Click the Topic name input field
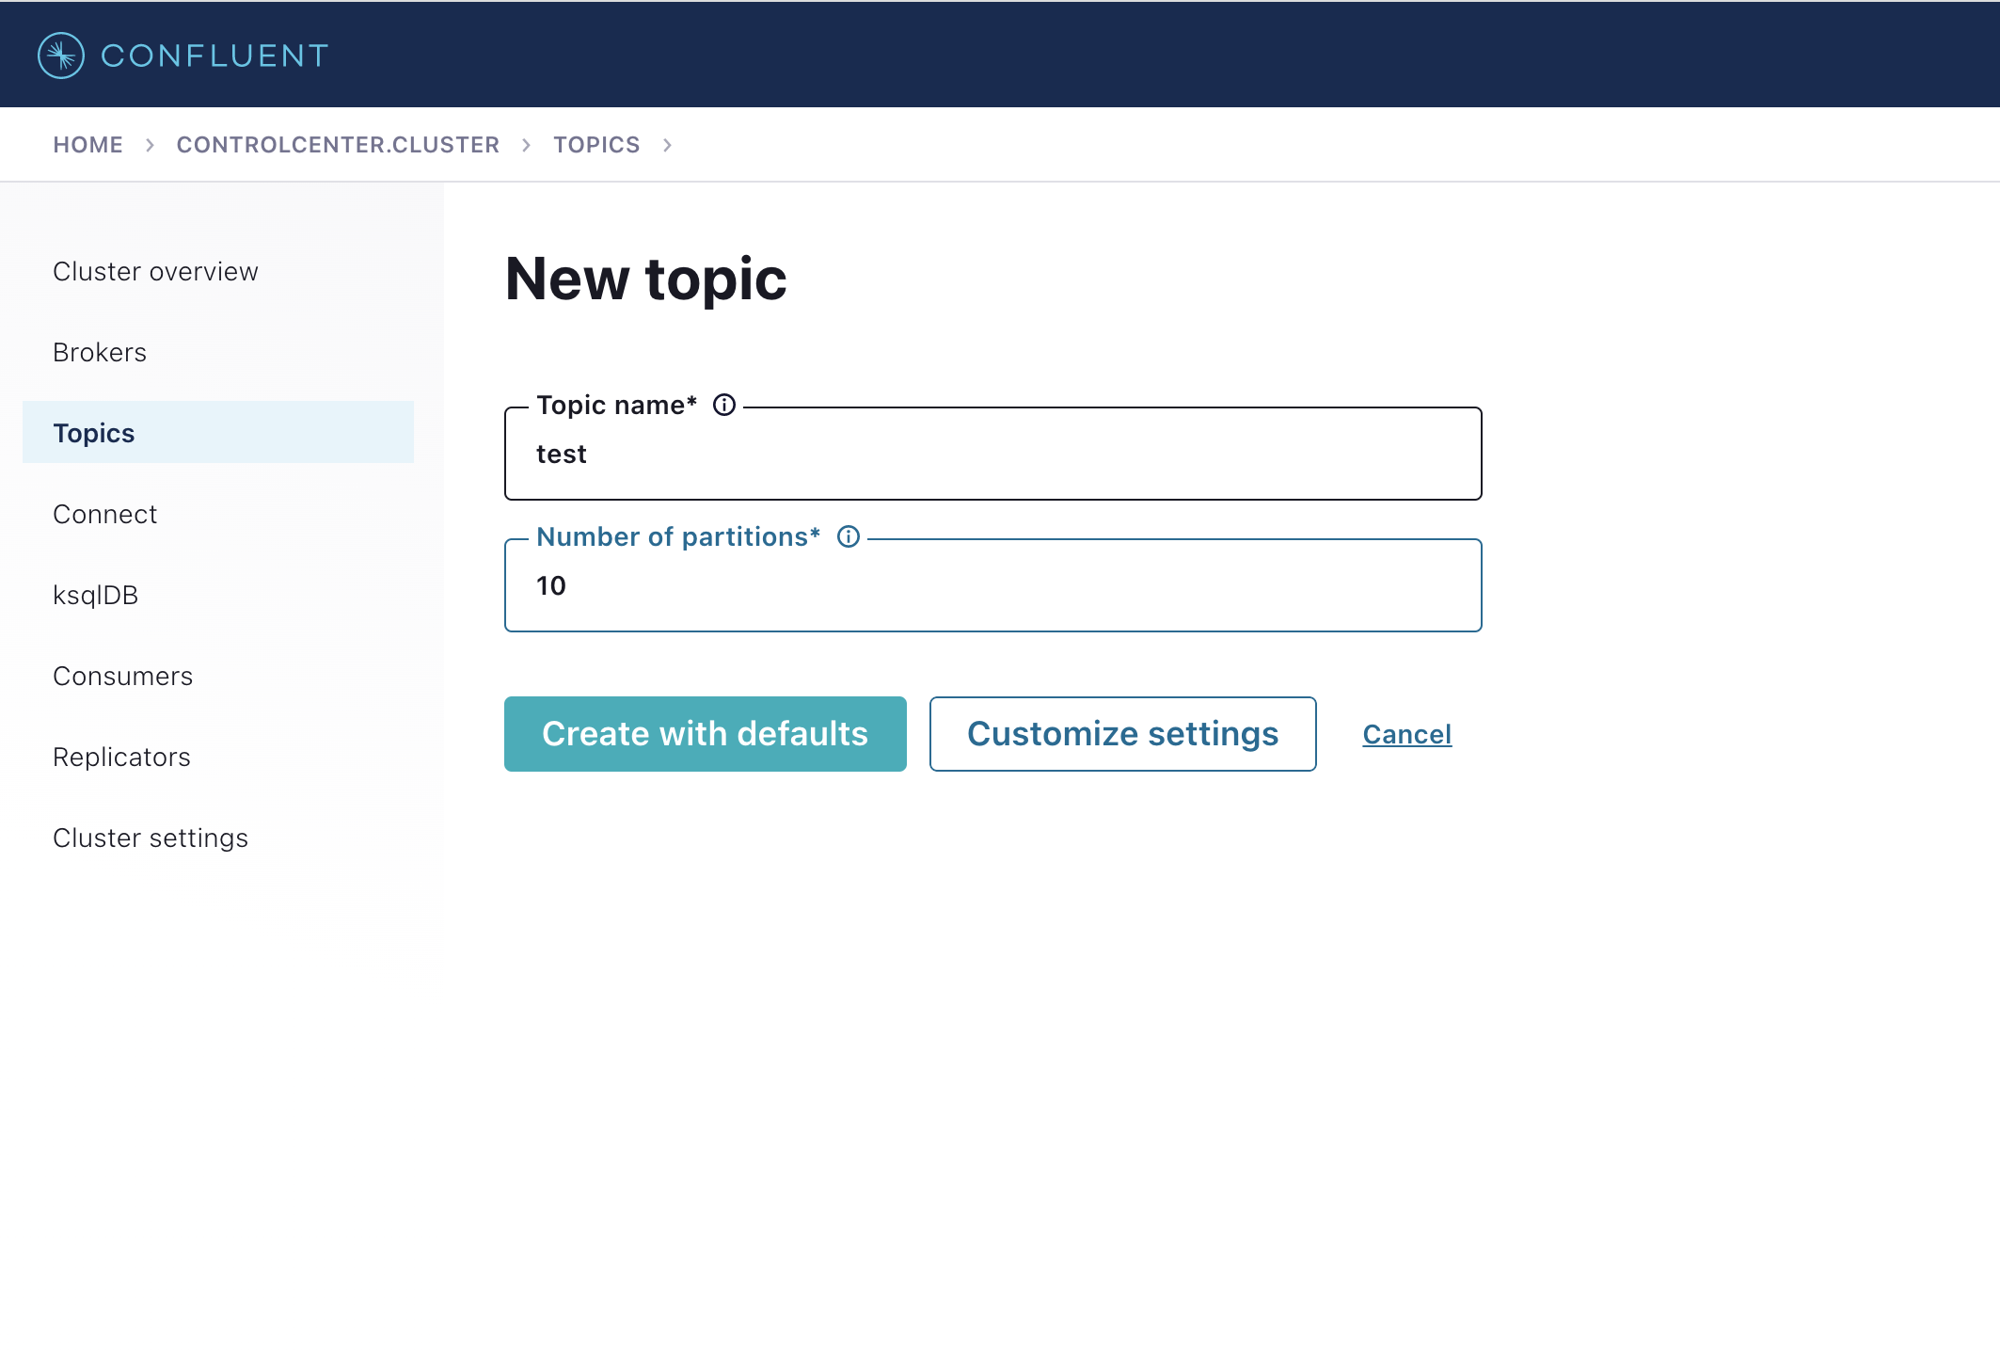Image resolution: width=2000 pixels, height=1357 pixels. tap(992, 455)
